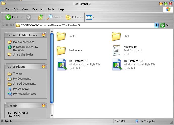Open Themes in Other Places

[18, 73]
